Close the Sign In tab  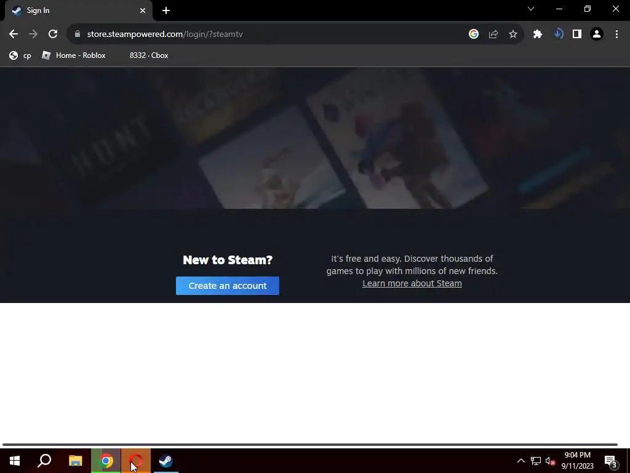point(143,10)
